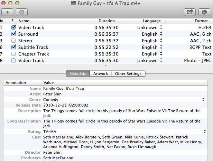Click the Duration column header
This screenshot has height=161, width=213.
(x=103, y=21)
